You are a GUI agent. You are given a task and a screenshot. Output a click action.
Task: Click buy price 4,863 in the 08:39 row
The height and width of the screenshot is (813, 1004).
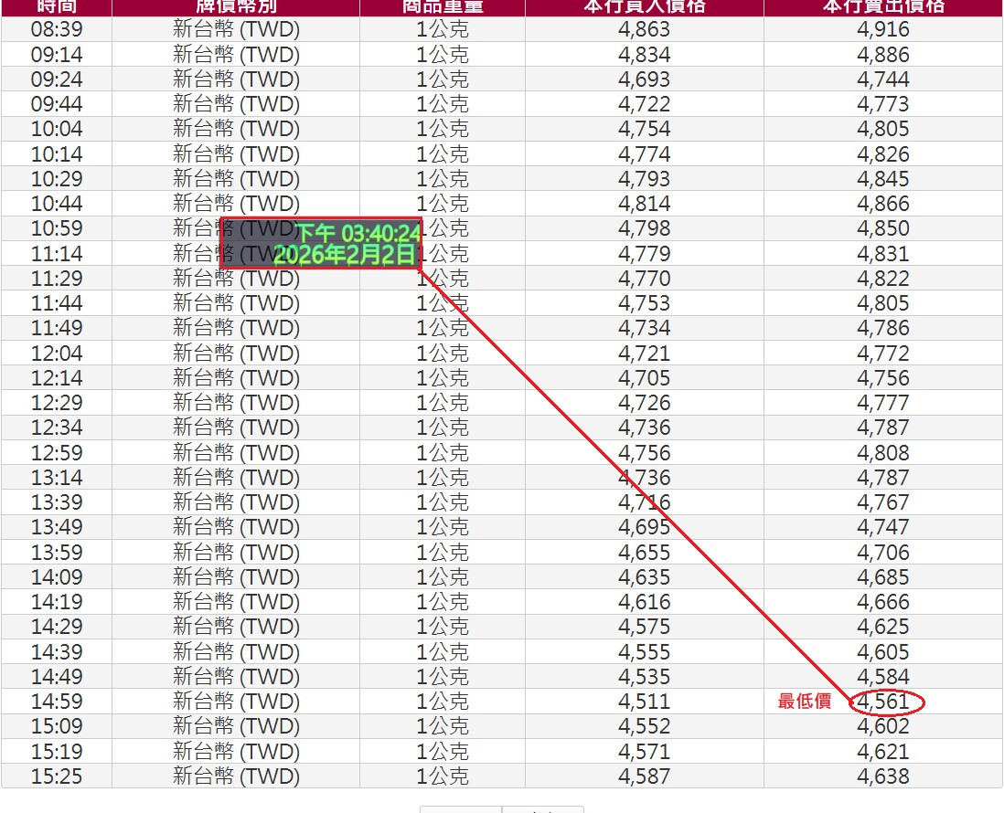644,29
